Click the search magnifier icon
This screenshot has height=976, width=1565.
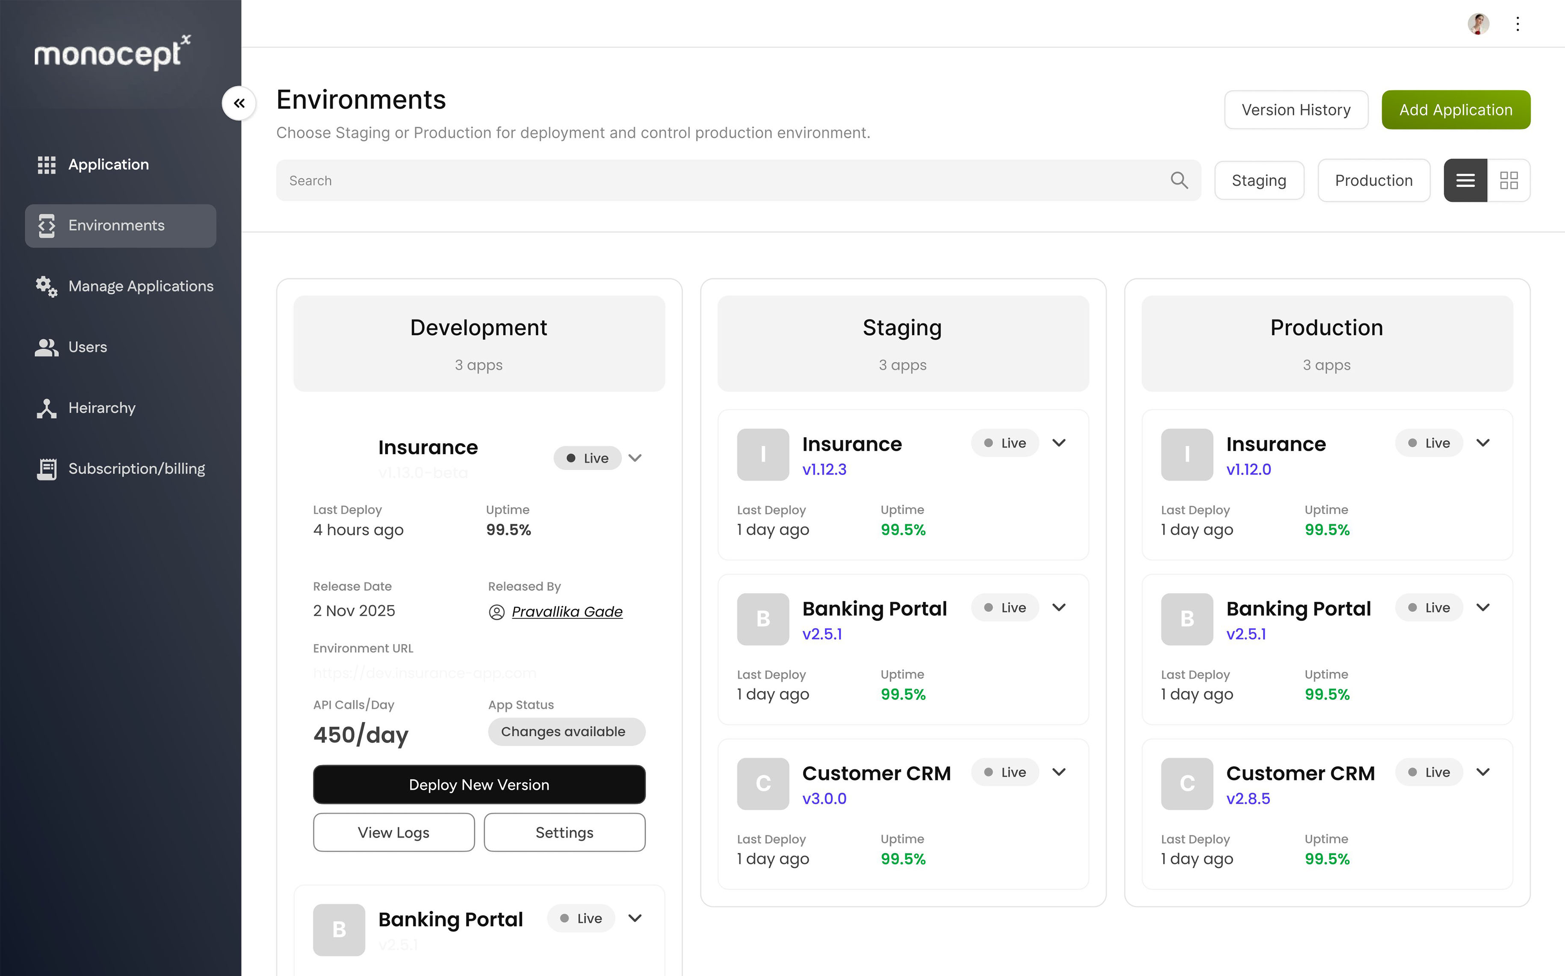1179,180
